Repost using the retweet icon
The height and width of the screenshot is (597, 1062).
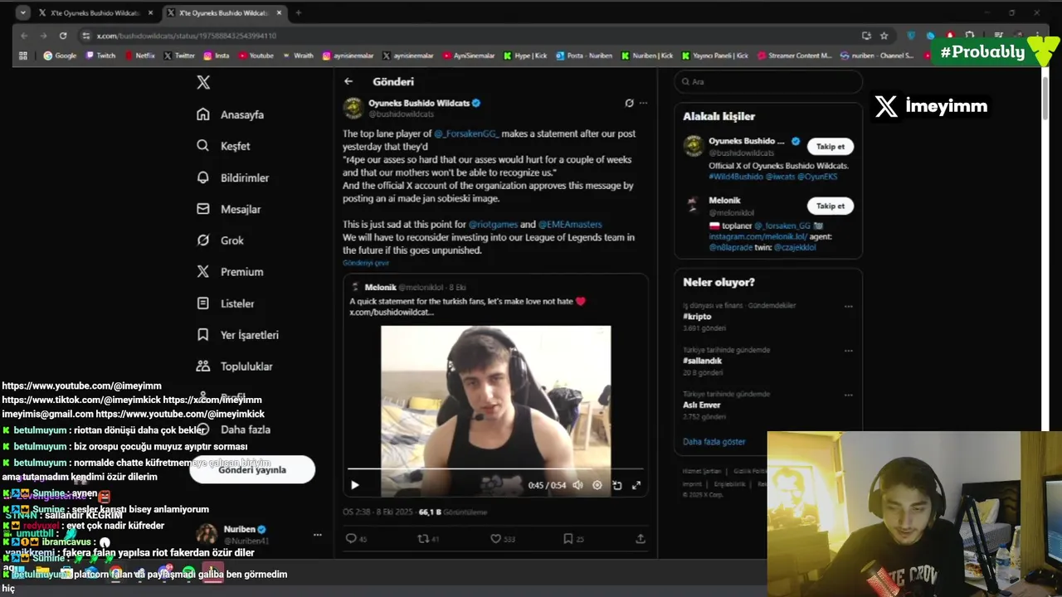(423, 539)
